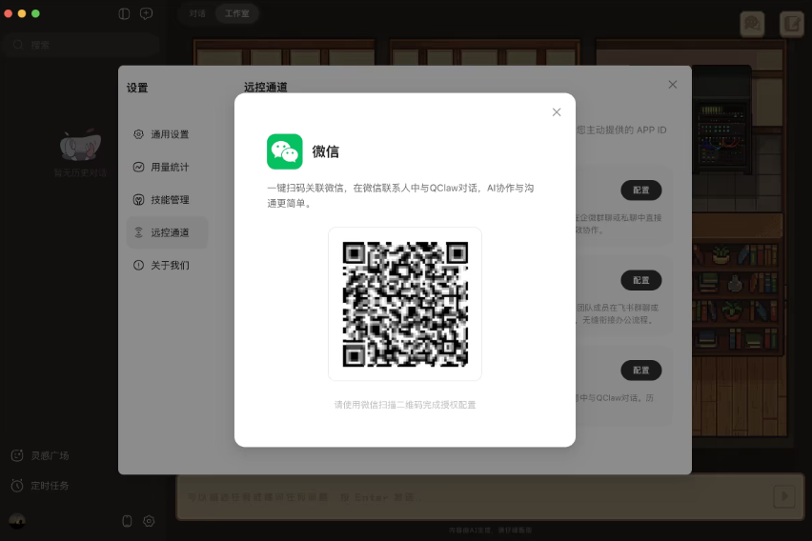
Task: Open 用量统计 in settings sidebar
Action: tap(168, 168)
